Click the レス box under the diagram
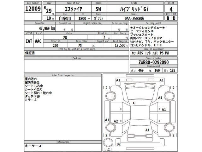202x152 pixels. 108,149
